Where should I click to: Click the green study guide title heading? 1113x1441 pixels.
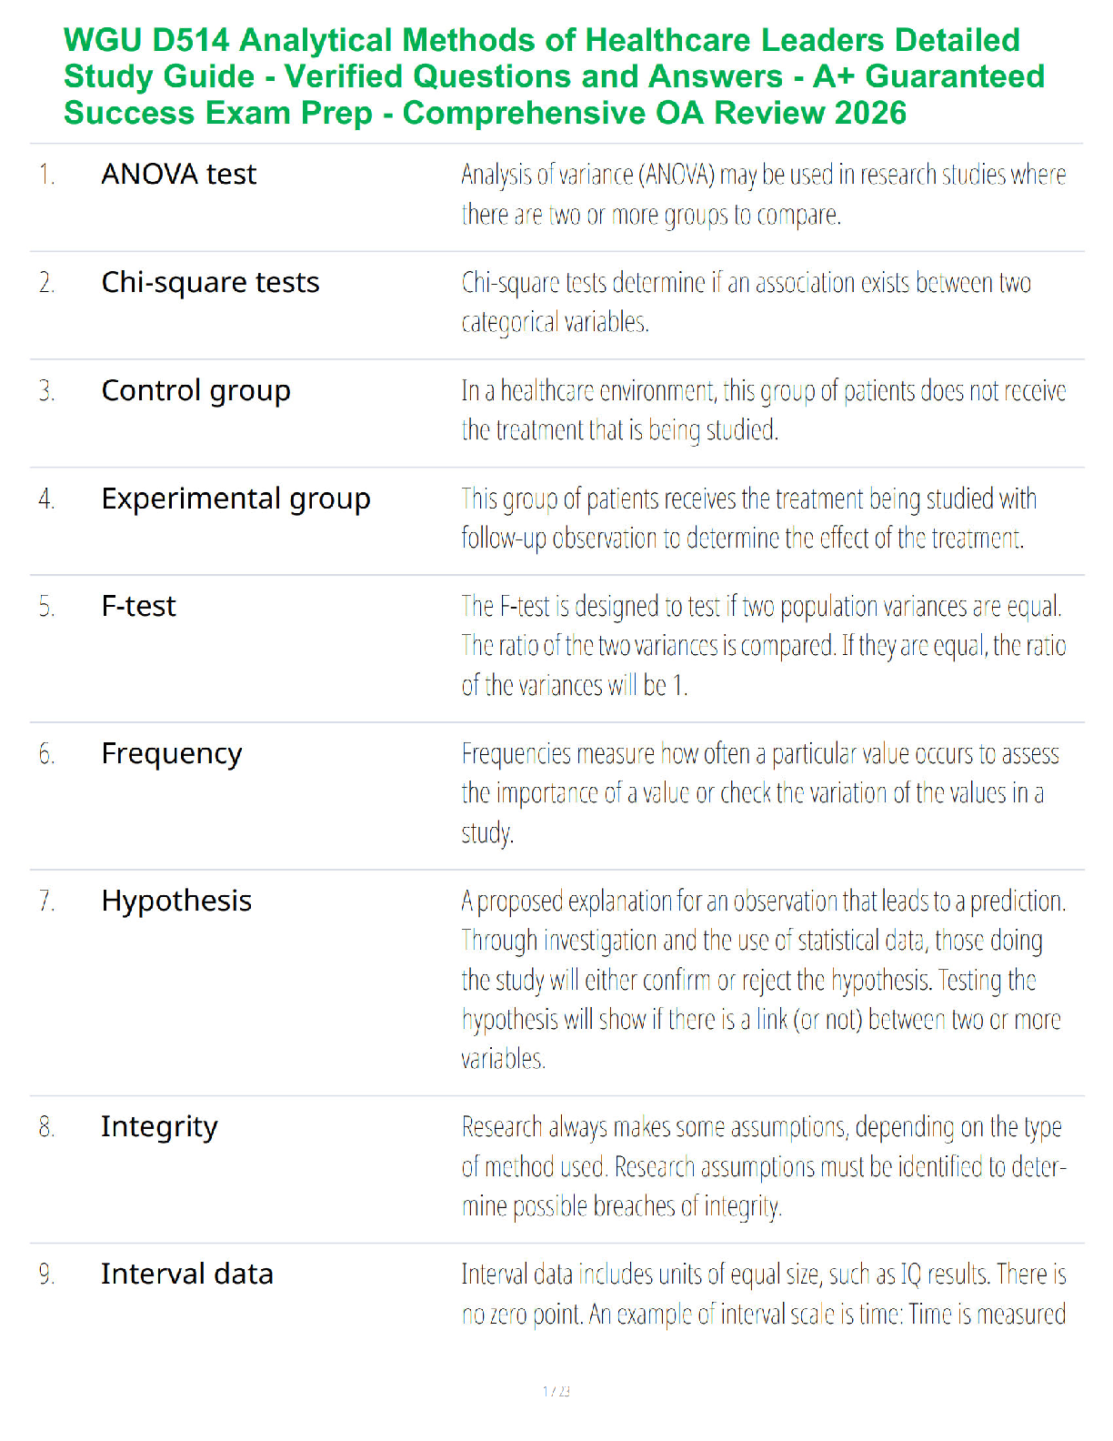[x=555, y=76]
